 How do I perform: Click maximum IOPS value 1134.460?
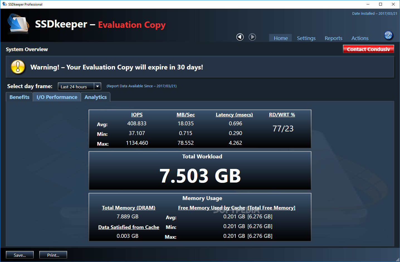pos(137,143)
